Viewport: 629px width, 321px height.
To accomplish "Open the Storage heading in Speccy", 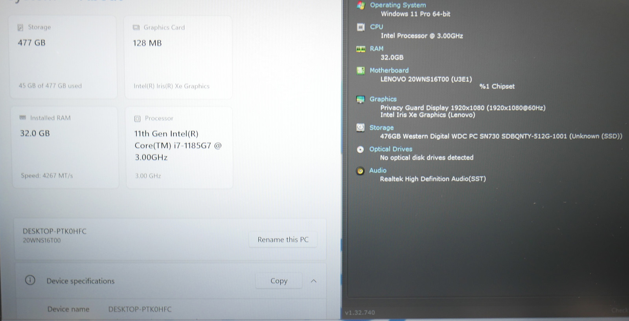I will (x=381, y=128).
